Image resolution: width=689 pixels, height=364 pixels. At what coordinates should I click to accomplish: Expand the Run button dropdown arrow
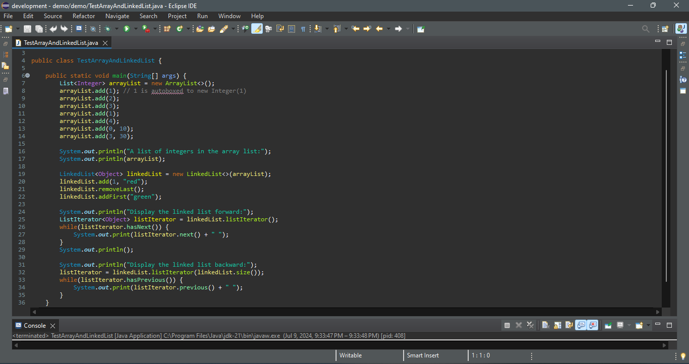[135, 29]
